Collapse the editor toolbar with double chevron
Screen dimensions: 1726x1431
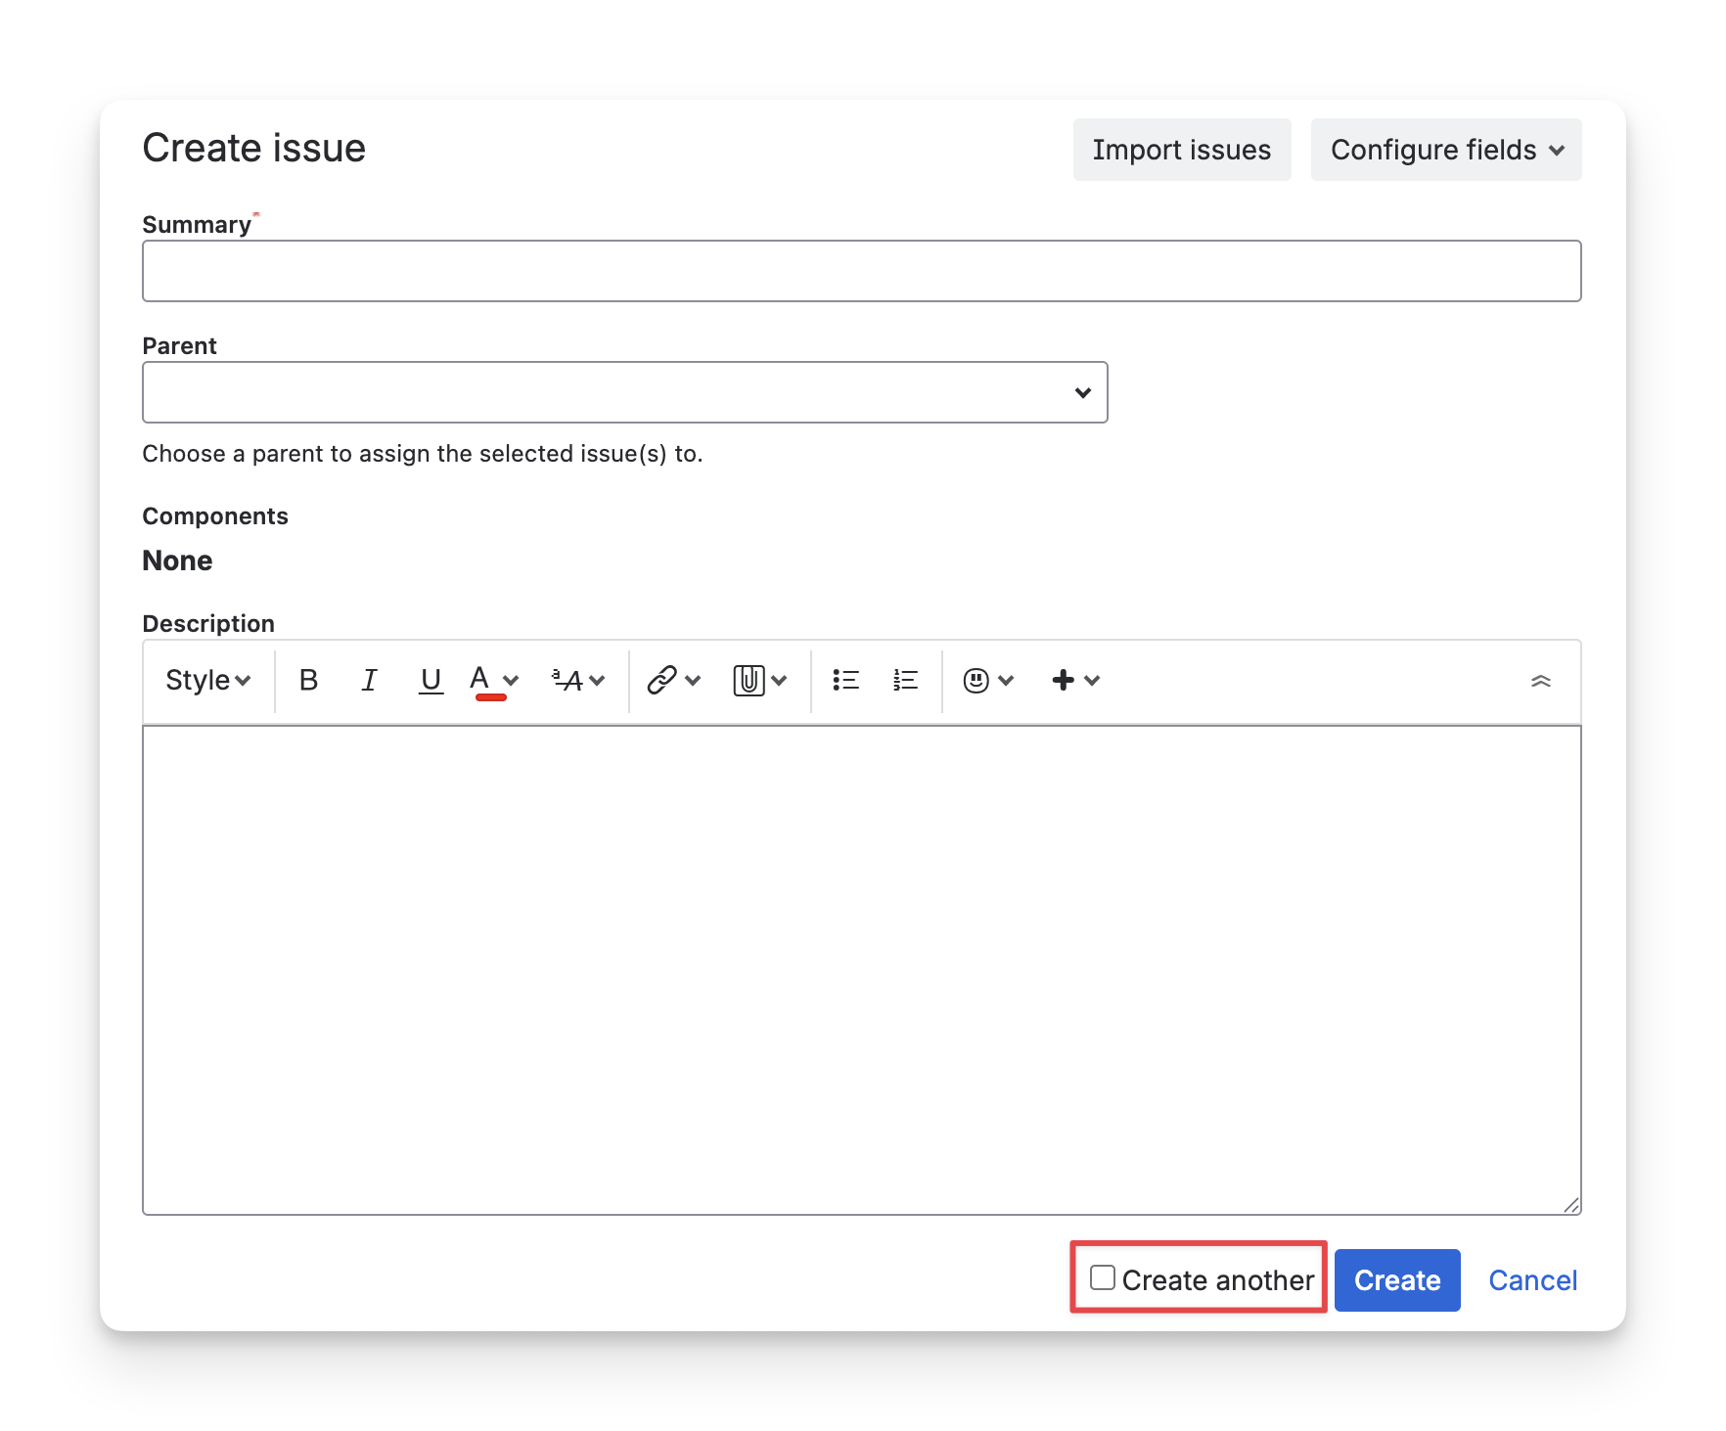point(1540,681)
